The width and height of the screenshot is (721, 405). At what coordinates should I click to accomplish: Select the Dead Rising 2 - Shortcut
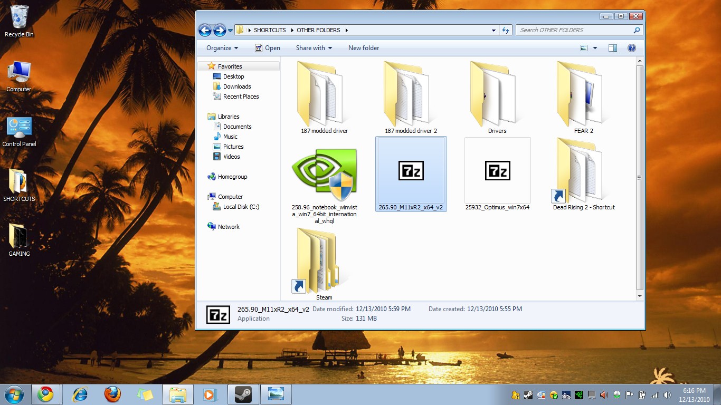click(584, 174)
